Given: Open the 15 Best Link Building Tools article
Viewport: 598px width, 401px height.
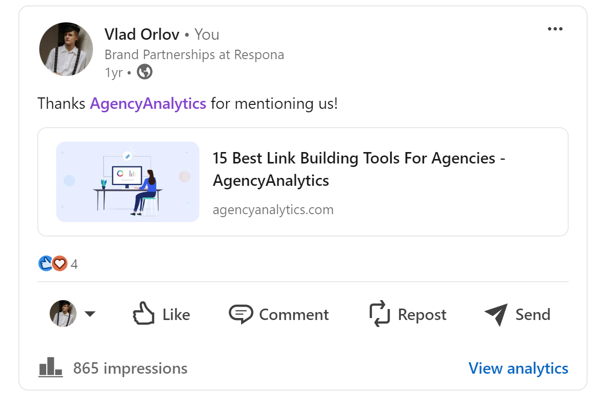Looking at the screenshot, I should (359, 169).
